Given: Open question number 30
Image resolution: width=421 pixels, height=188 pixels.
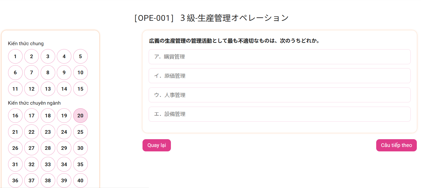Looking at the screenshot, I should pyautogui.click(x=81, y=148).
